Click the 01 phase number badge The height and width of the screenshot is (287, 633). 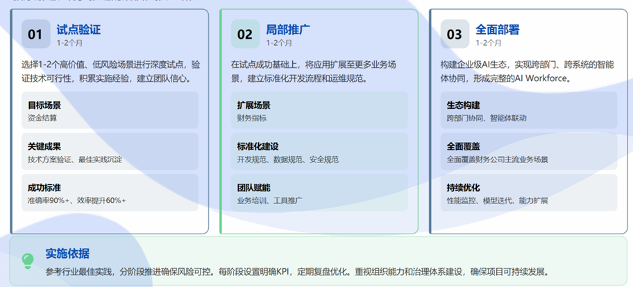(x=35, y=34)
